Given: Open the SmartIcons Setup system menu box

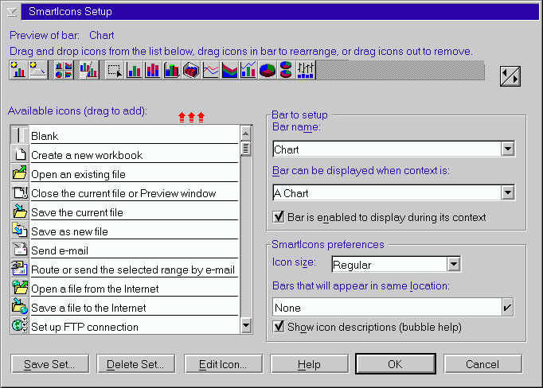Looking at the screenshot, I should (x=11, y=12).
